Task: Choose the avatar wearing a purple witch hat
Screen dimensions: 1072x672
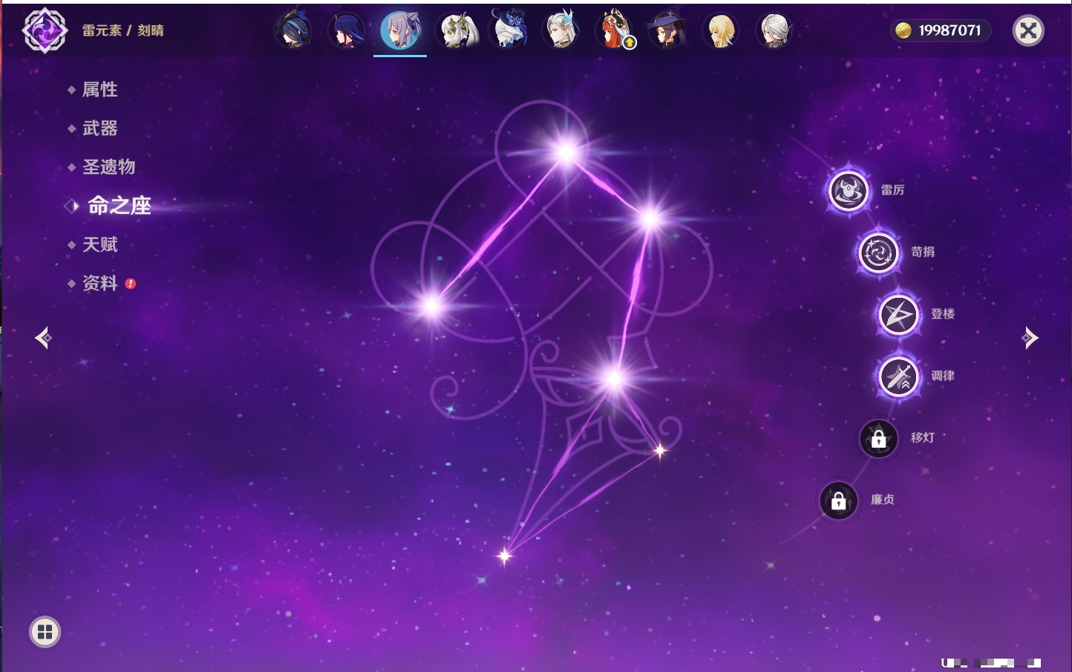Action: pos(667,30)
